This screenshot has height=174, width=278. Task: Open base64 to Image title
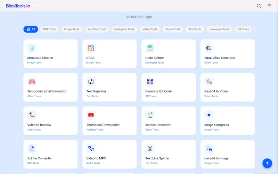(x=216, y=158)
